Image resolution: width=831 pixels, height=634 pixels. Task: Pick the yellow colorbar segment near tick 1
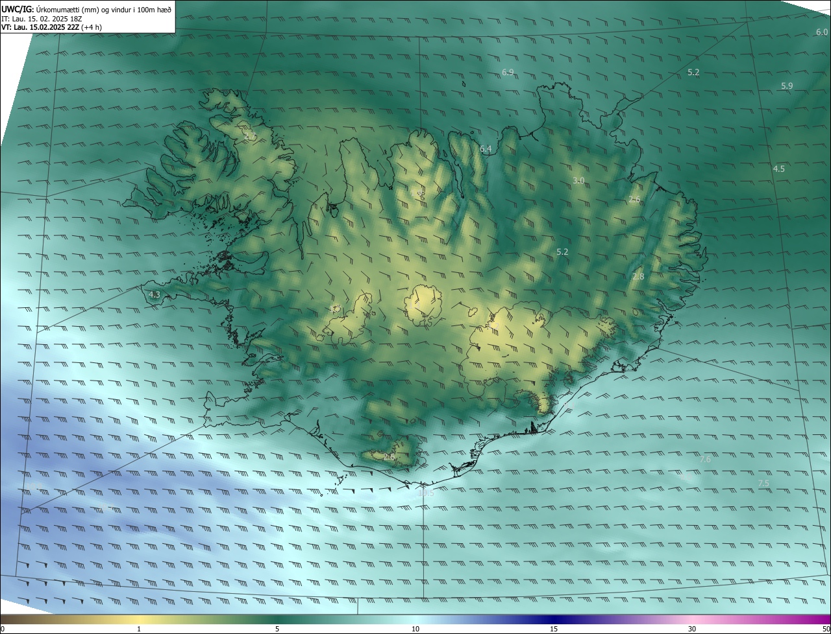[139, 619]
